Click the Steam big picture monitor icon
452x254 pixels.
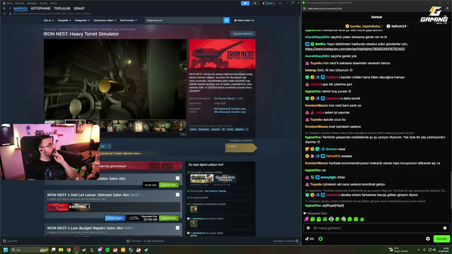click(280, 3)
